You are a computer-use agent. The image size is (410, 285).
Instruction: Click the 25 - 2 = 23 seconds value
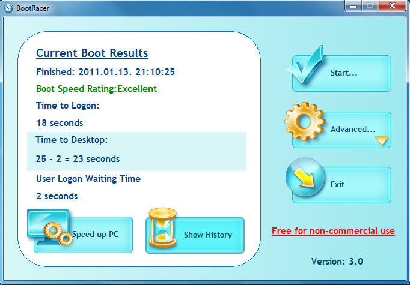(x=78, y=158)
